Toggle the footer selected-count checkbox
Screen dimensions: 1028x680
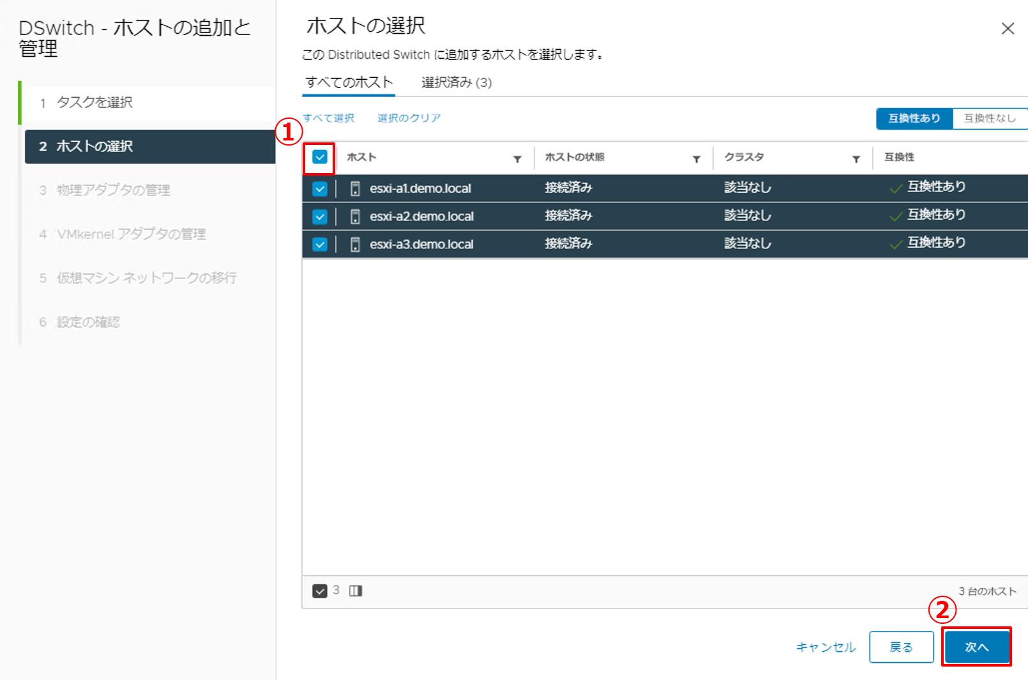click(320, 591)
